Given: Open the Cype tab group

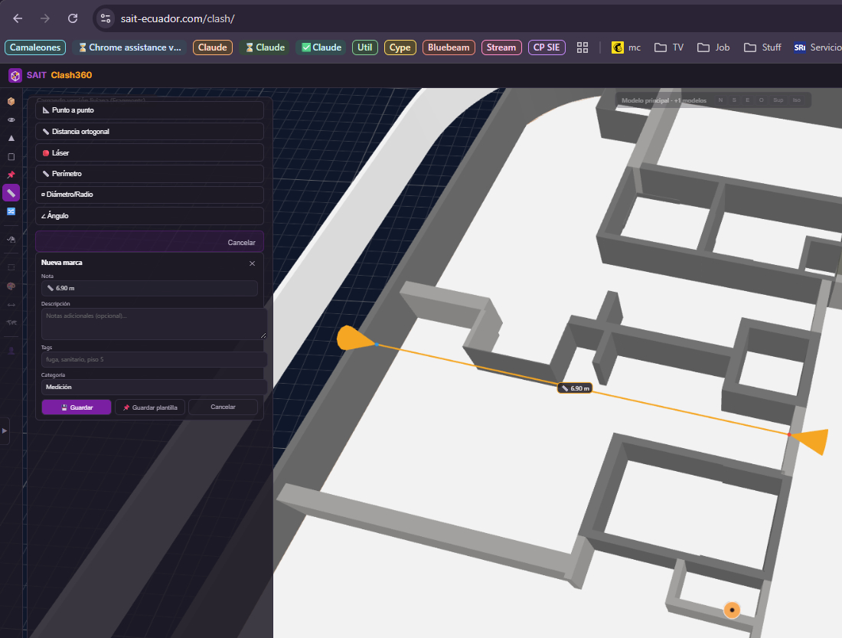Looking at the screenshot, I should [400, 47].
